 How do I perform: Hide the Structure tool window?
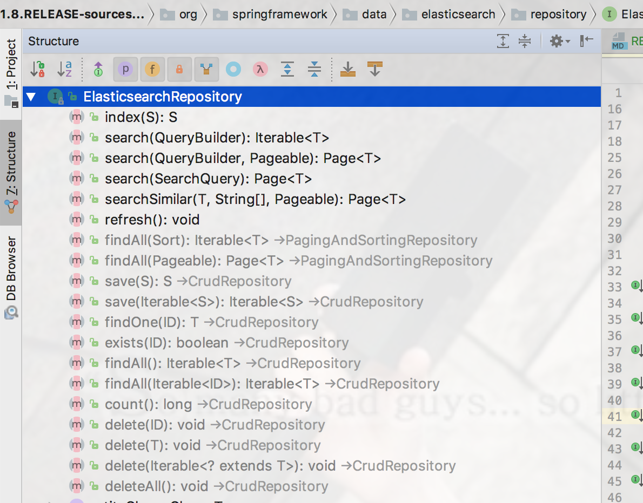click(x=586, y=41)
